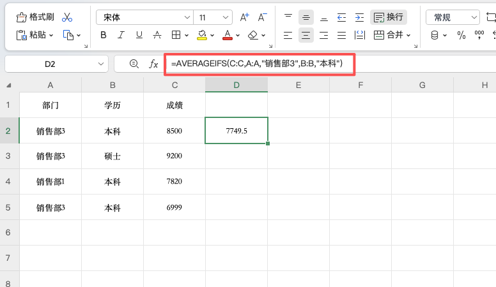Viewport: 496px width, 287px height.
Task: Open font settings dialog launcher
Action: [x=270, y=46]
